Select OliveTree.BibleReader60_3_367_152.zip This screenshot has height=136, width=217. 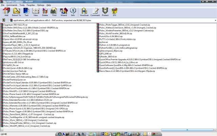(19, 33)
